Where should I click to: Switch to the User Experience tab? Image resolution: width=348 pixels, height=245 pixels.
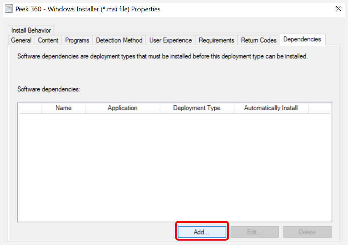(170, 40)
